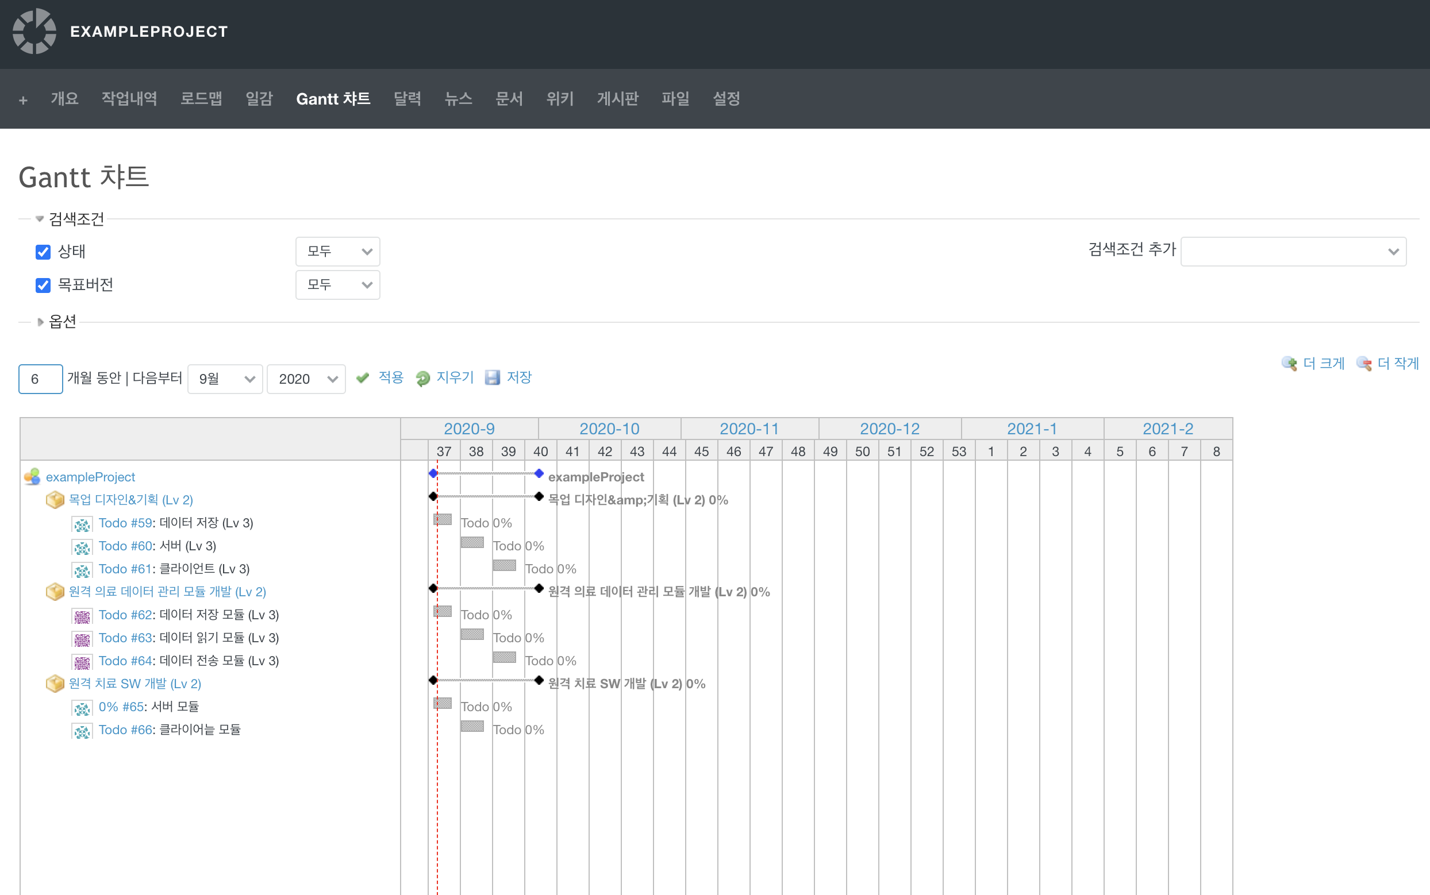Uncheck the 목표버전 filter checkbox

click(x=43, y=286)
